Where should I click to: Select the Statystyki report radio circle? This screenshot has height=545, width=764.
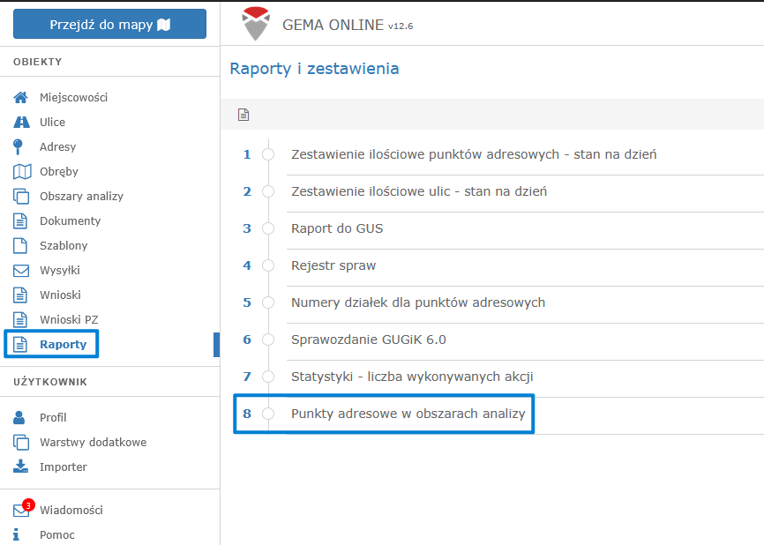pyautogui.click(x=268, y=377)
